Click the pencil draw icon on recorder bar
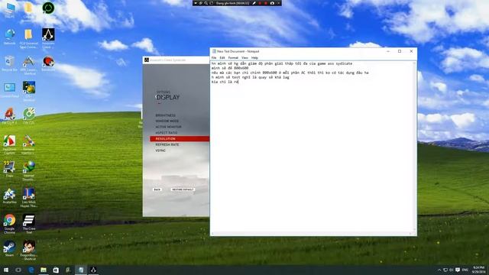 click(254, 3)
